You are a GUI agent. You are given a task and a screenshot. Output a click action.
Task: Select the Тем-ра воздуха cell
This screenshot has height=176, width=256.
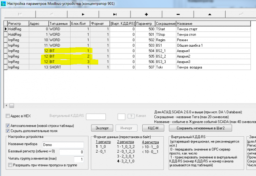tap(213, 67)
